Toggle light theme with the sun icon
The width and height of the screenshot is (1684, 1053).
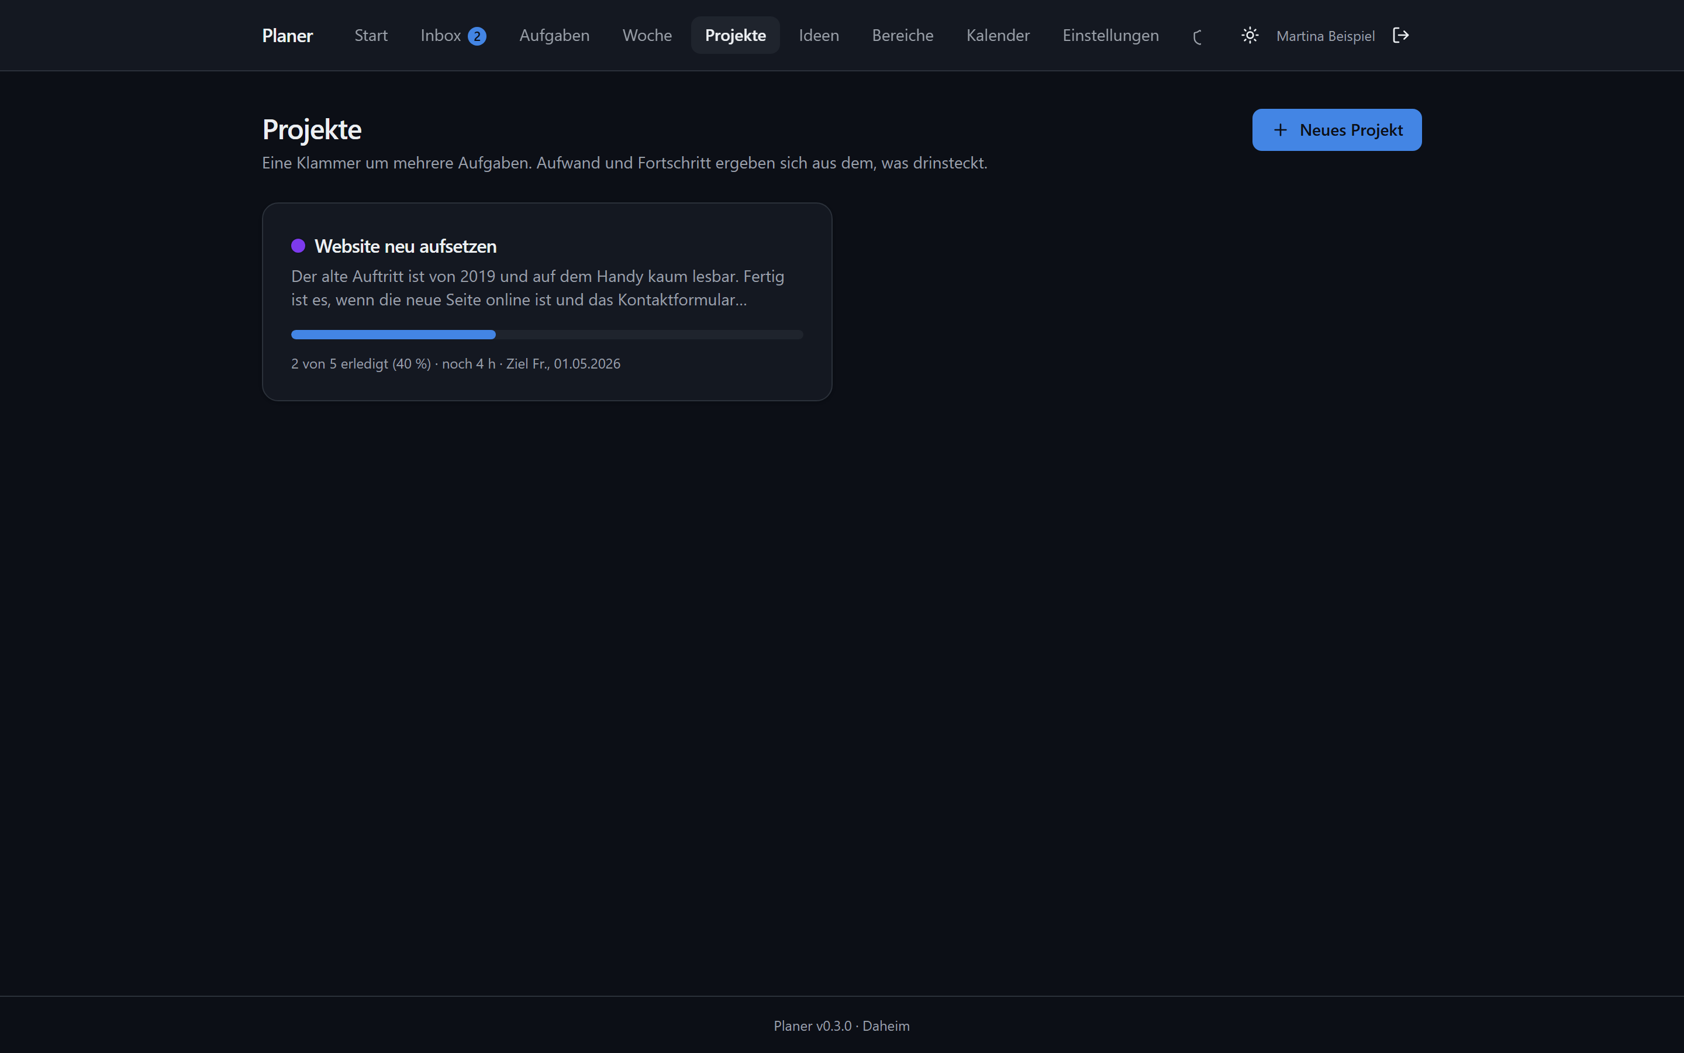coord(1250,36)
